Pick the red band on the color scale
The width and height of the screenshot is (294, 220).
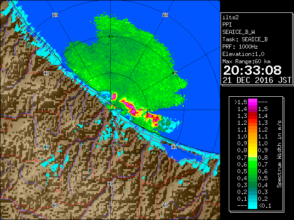253,116
